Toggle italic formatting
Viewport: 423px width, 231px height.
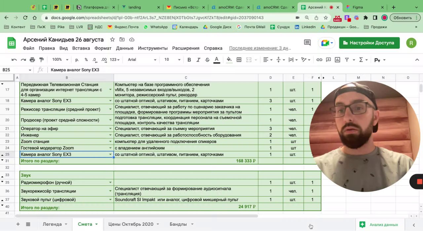click(x=198, y=60)
